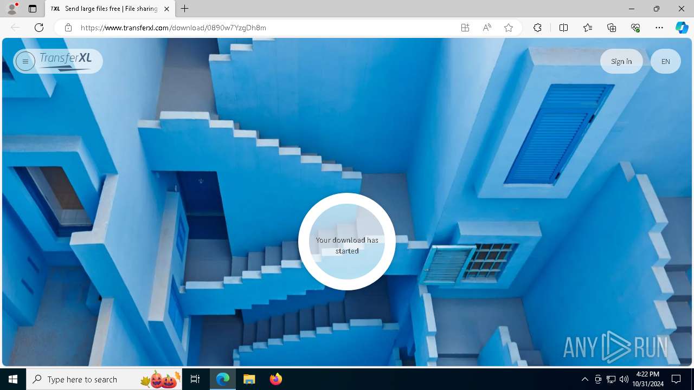
Task: Open the EN language selector
Action: coord(665,61)
